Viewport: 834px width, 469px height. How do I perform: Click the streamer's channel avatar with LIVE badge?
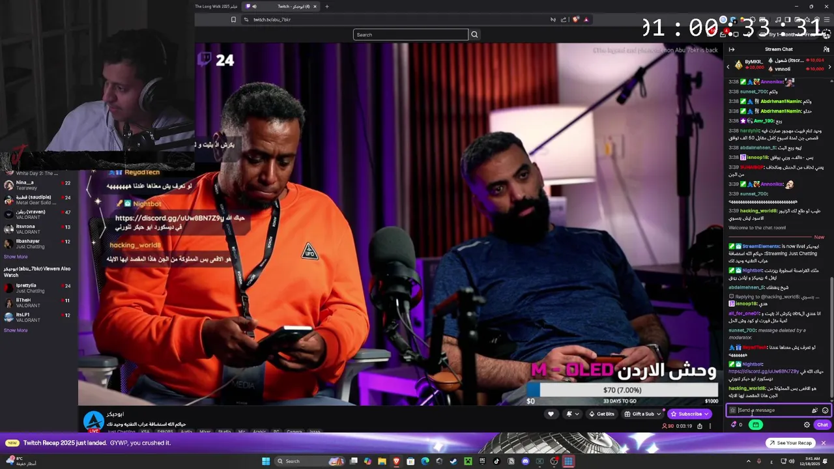click(x=93, y=421)
